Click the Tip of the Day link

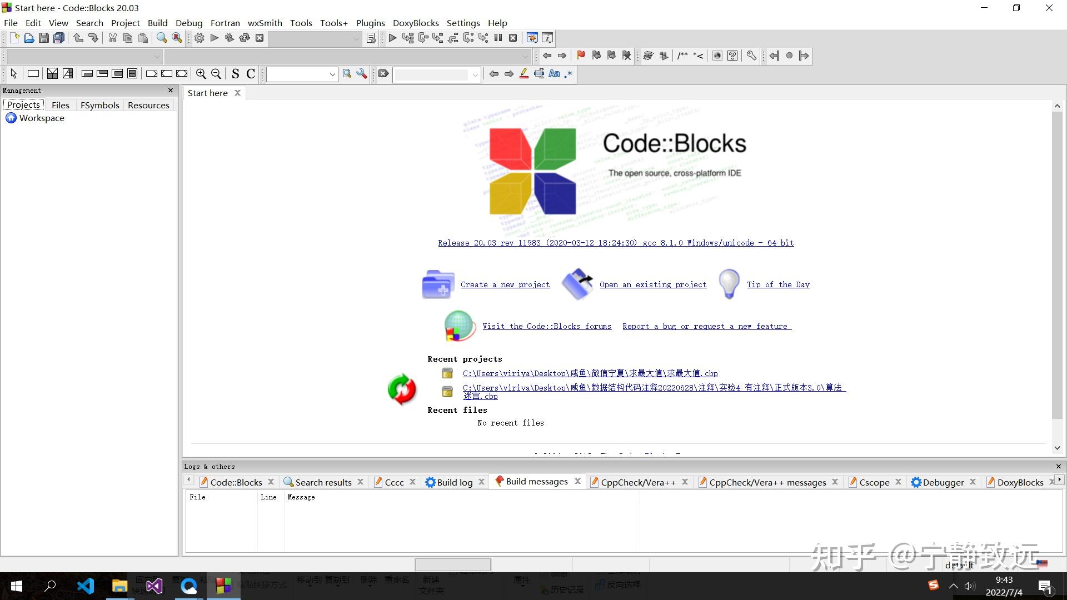coord(778,284)
